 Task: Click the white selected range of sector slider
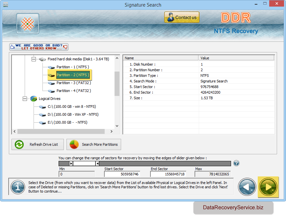84,164
